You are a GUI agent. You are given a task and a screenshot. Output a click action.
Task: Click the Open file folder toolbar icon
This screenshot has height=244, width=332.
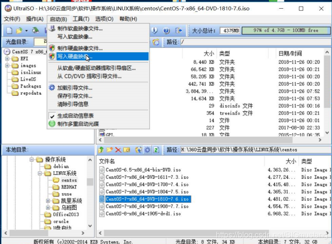click(x=19, y=31)
